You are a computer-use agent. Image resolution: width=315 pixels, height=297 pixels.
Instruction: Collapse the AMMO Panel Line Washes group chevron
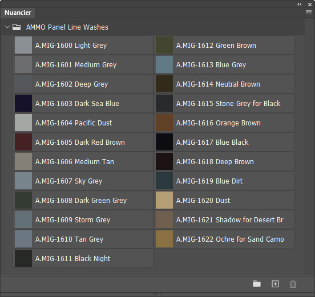pos(7,27)
